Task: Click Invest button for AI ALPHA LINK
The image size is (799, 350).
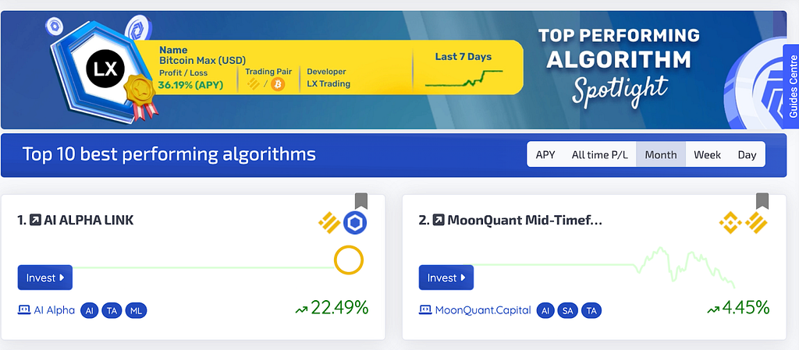Action: click(x=44, y=278)
